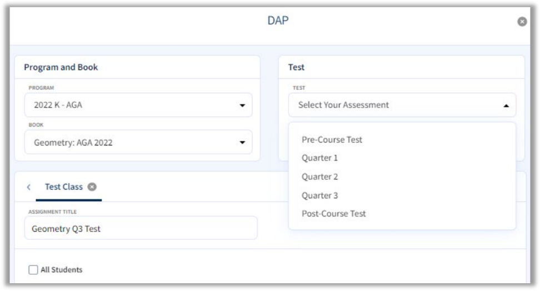Choose Post-Course Test option
Screen dimensions: 540x291
(333, 214)
